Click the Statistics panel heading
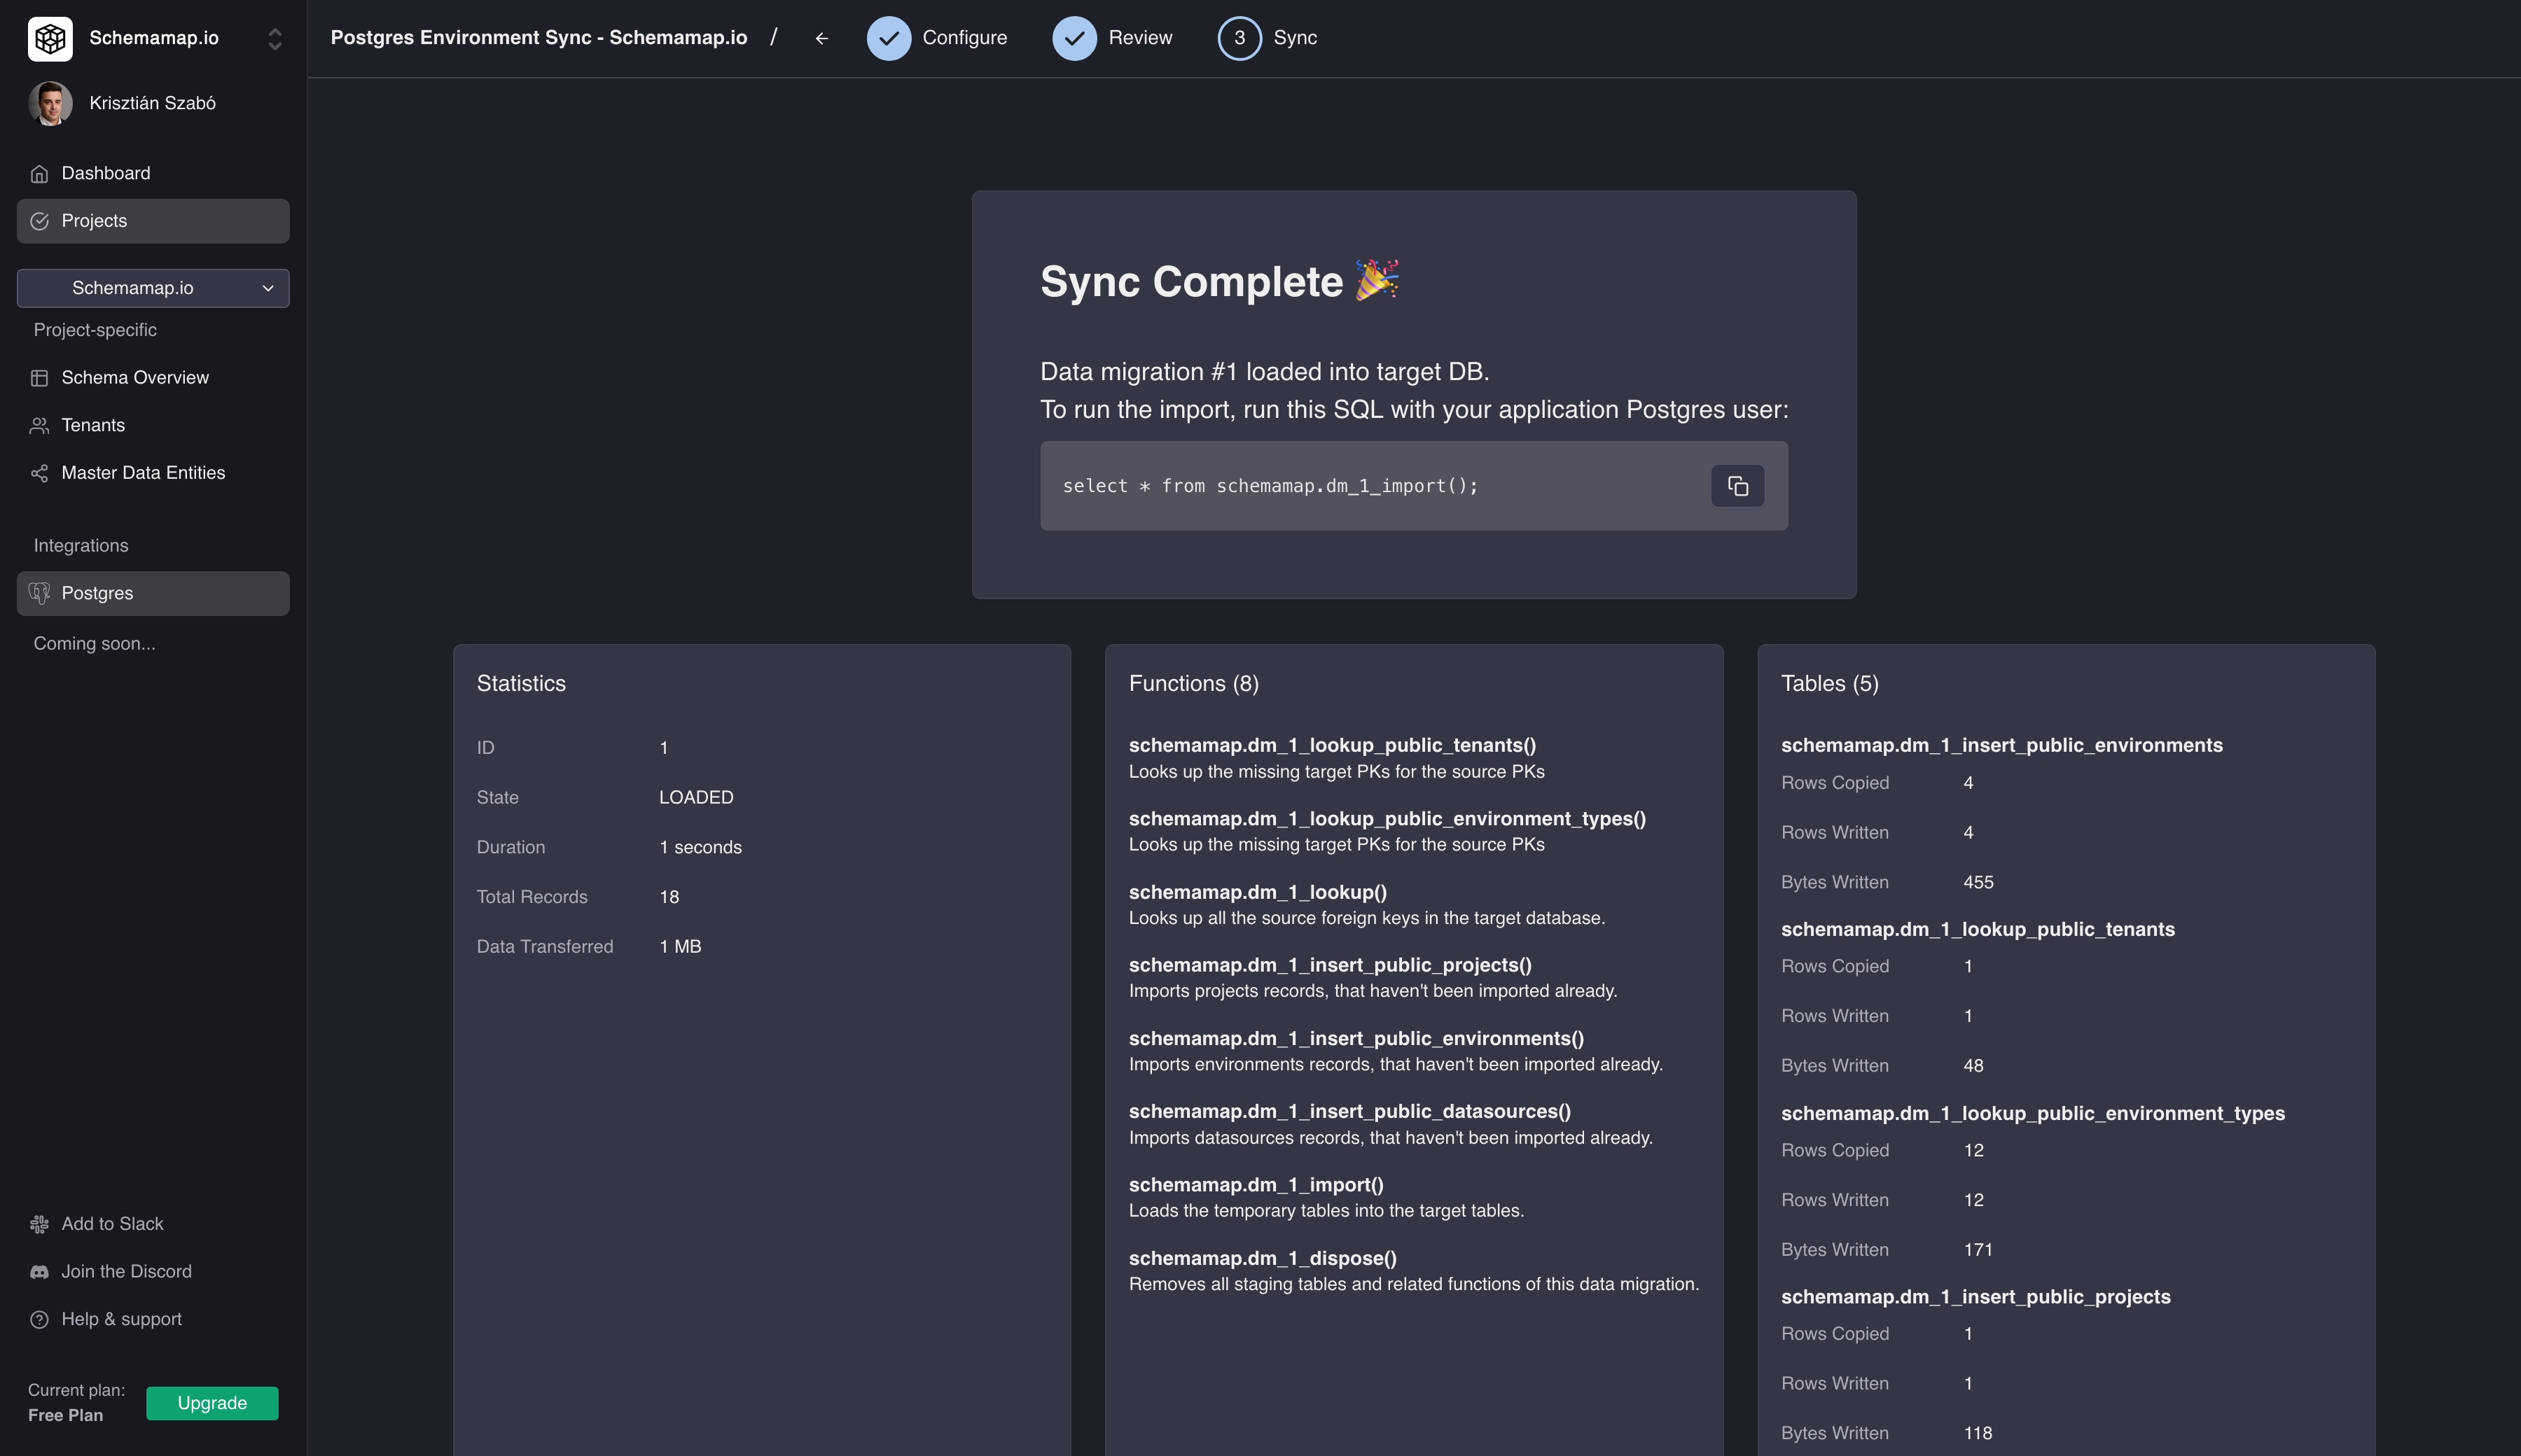2521x1456 pixels. [x=521, y=684]
